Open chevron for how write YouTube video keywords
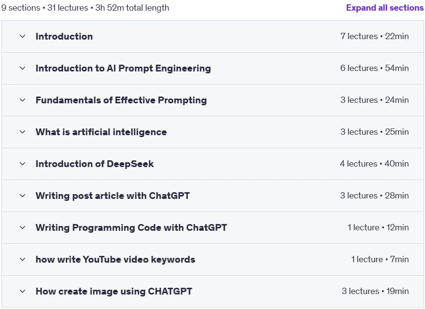 coord(23,259)
